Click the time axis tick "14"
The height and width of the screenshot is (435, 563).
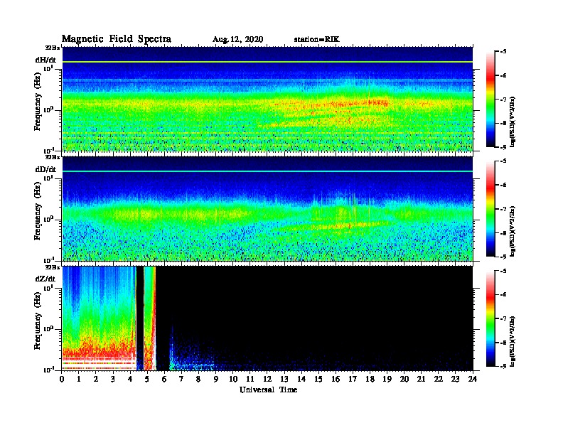click(301, 380)
